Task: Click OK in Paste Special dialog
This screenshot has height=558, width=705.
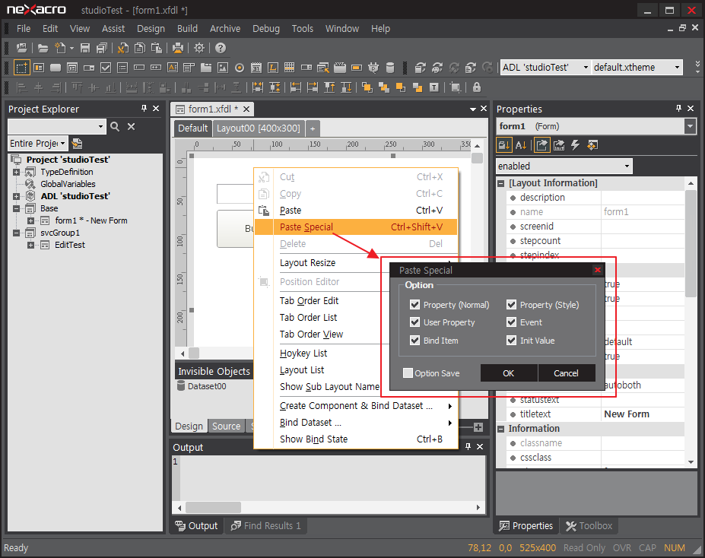Action: click(x=508, y=373)
